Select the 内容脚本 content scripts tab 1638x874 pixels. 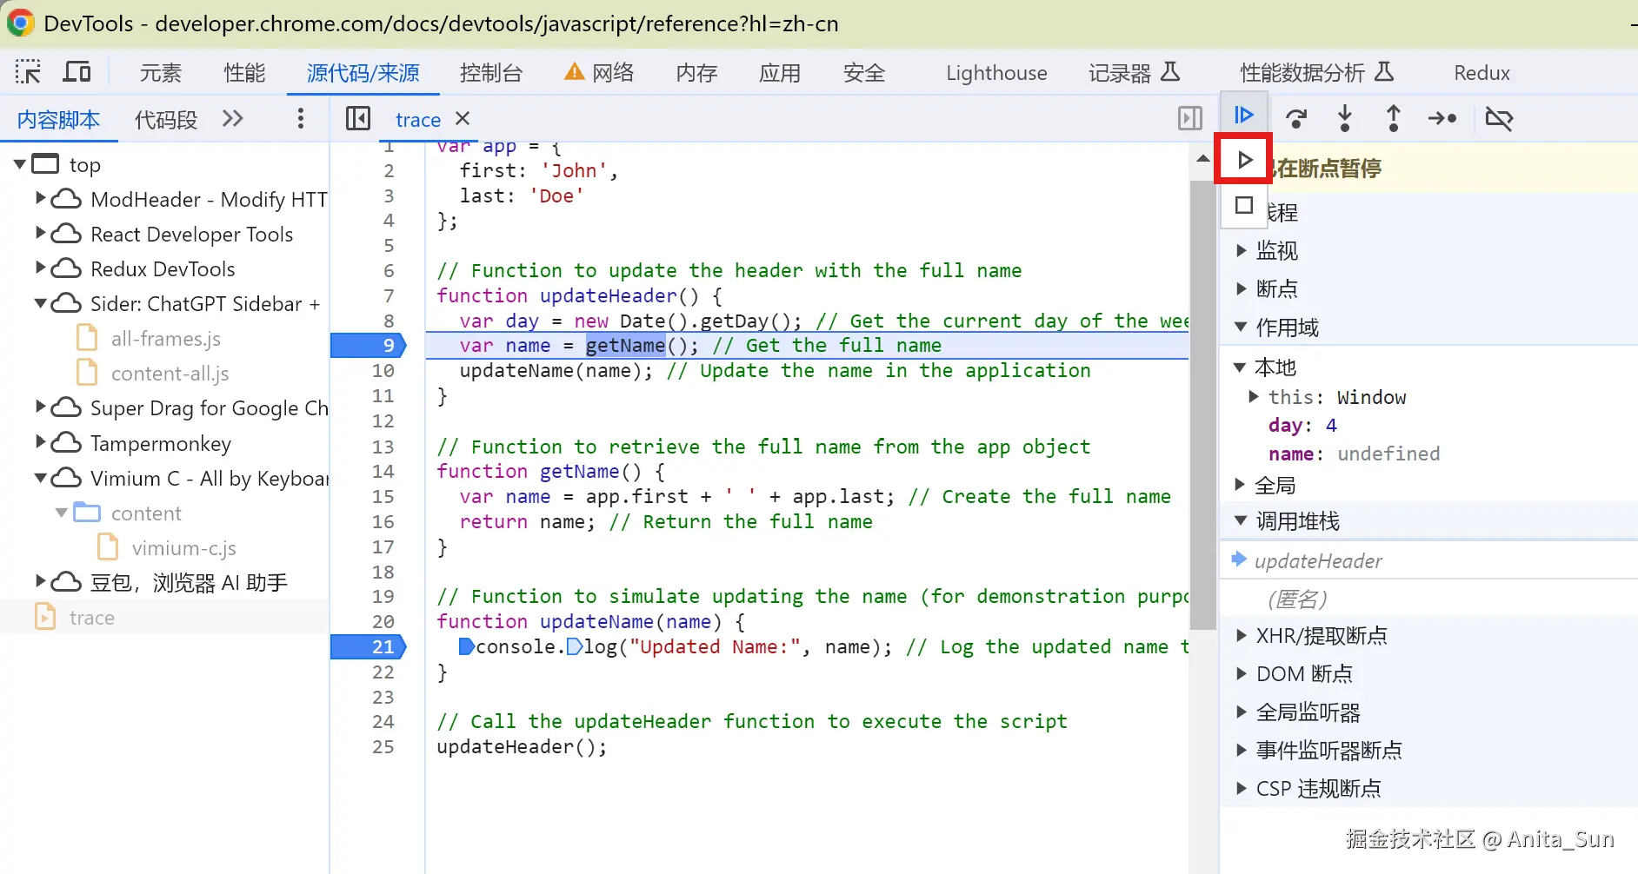58,119
